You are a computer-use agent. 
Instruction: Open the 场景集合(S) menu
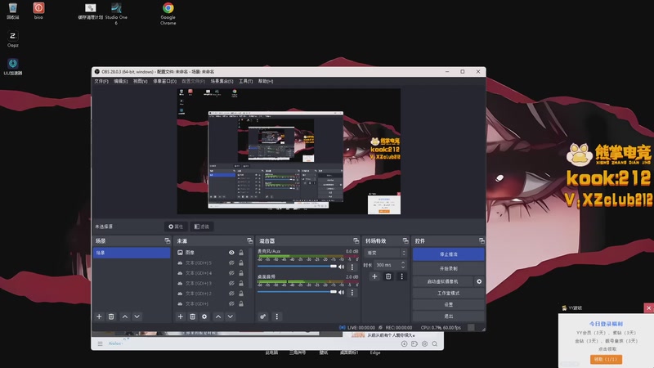click(x=222, y=81)
